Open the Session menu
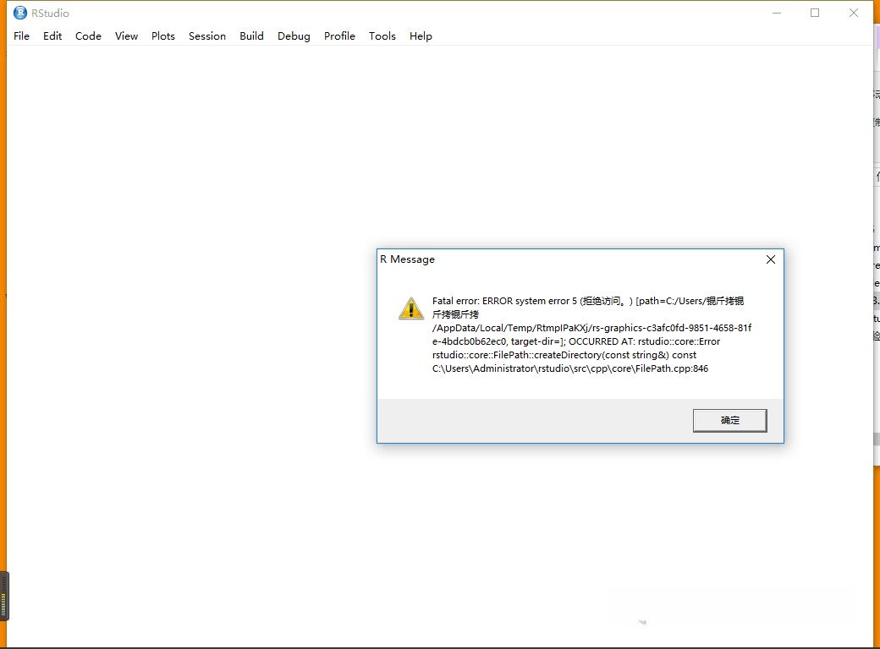Image resolution: width=880 pixels, height=649 pixels. click(x=207, y=35)
